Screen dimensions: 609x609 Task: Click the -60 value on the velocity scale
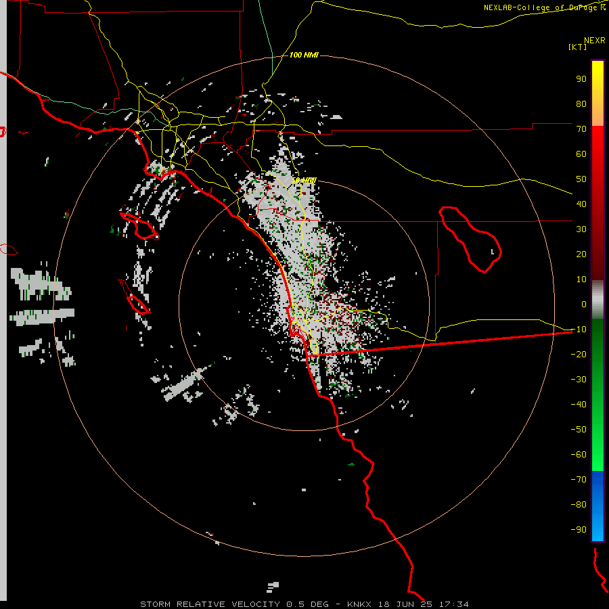[x=579, y=455]
